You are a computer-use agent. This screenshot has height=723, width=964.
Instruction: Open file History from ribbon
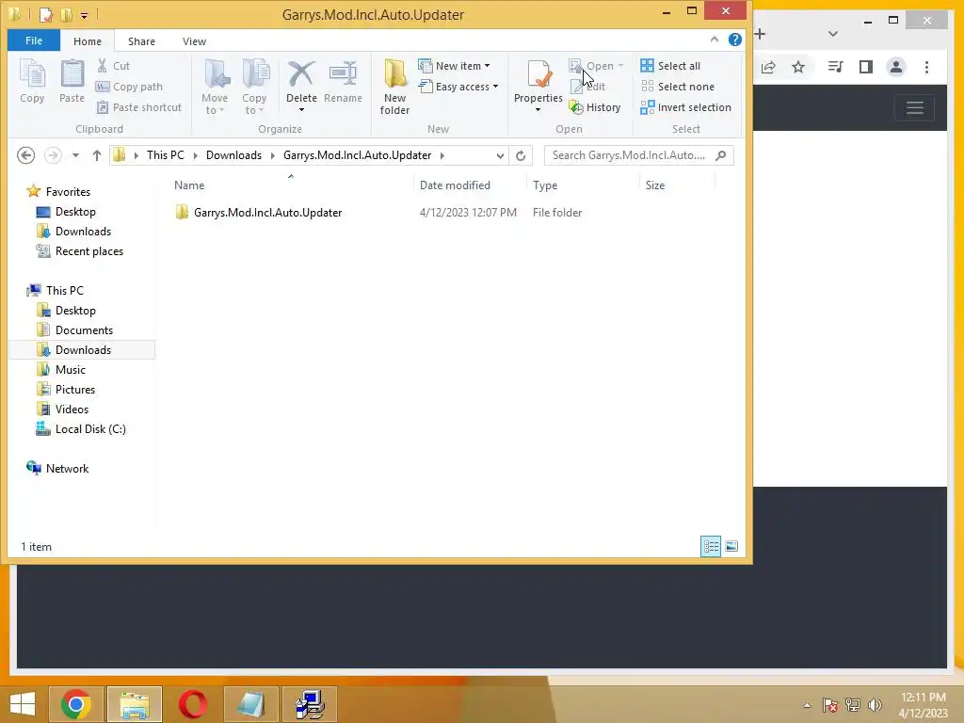pos(595,107)
